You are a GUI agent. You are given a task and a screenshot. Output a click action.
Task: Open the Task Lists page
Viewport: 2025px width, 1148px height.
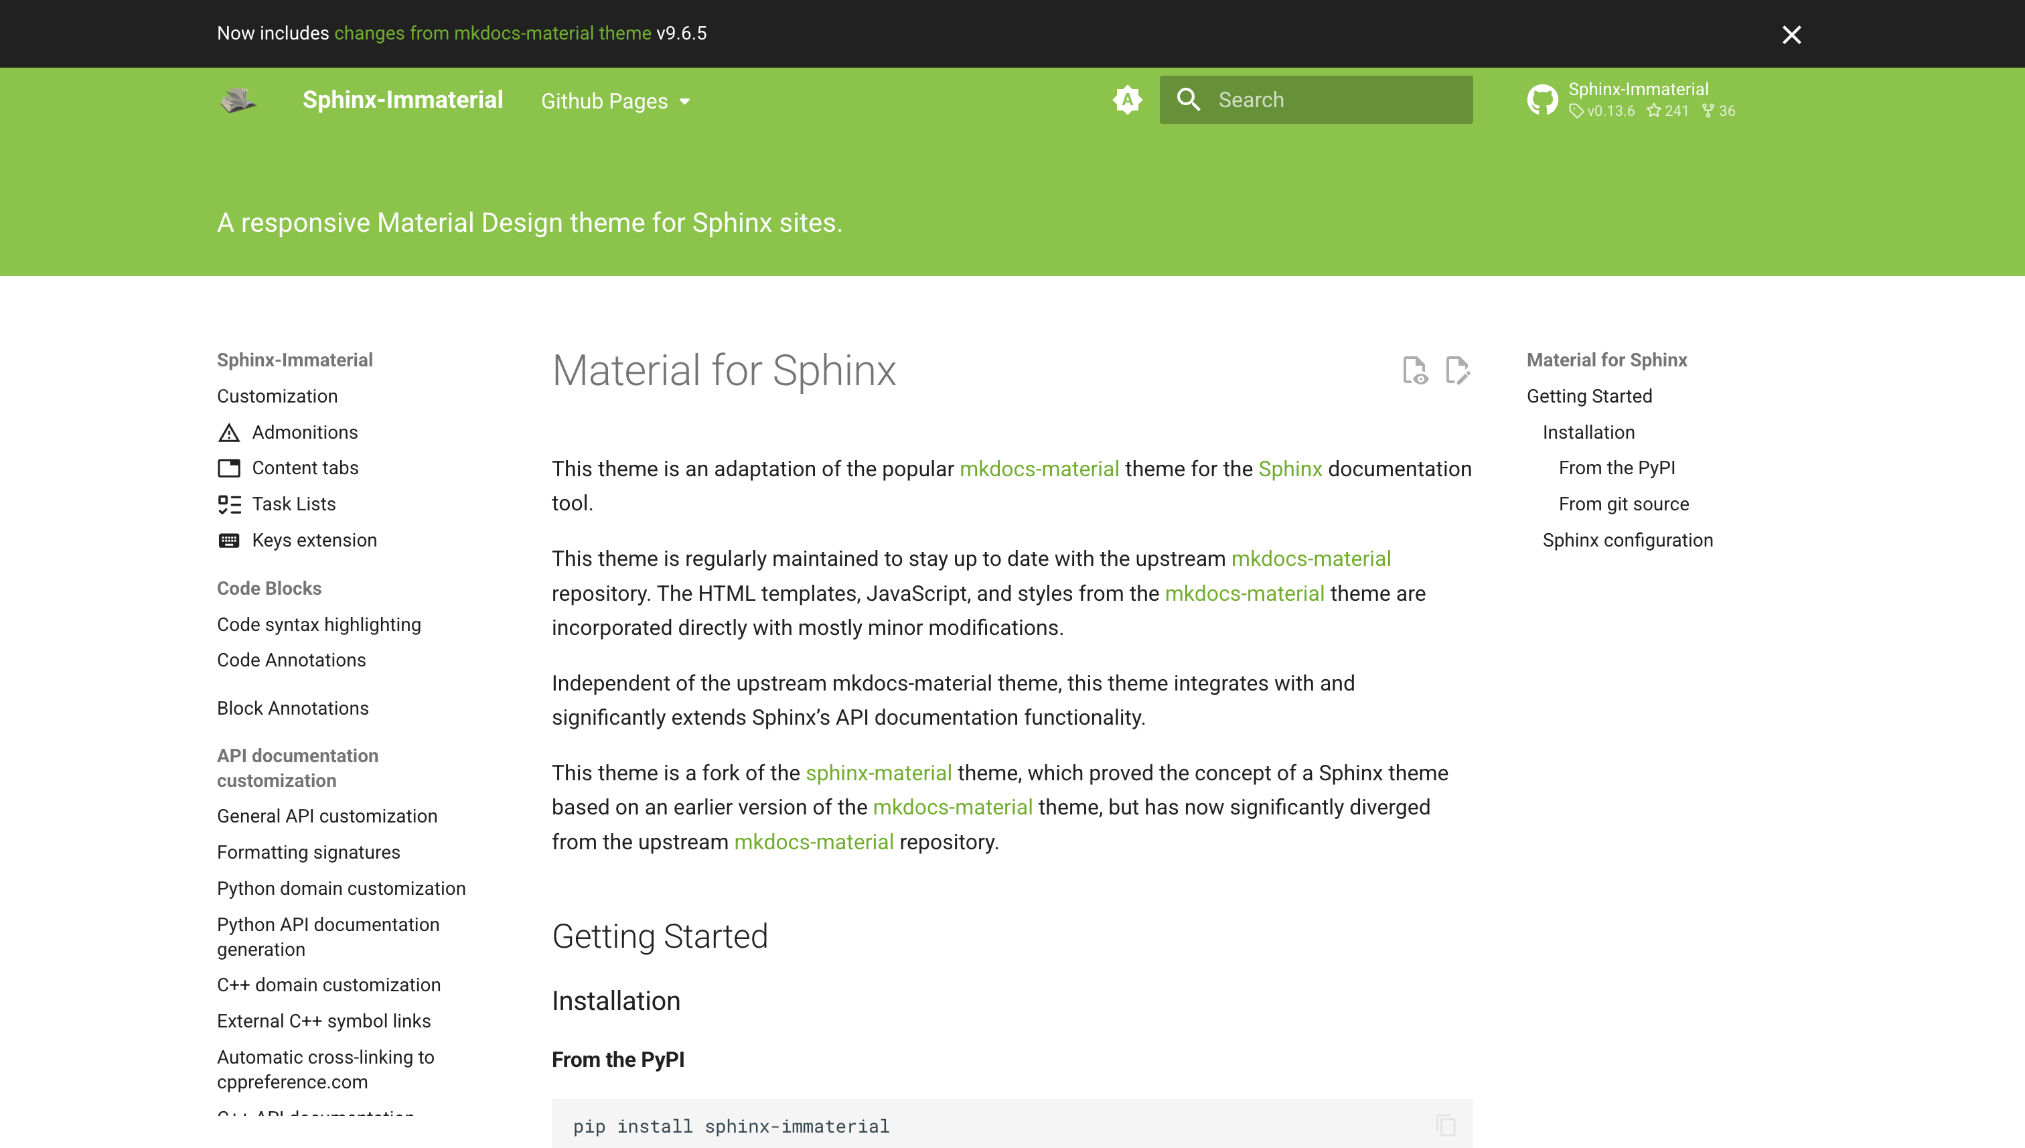point(294,504)
